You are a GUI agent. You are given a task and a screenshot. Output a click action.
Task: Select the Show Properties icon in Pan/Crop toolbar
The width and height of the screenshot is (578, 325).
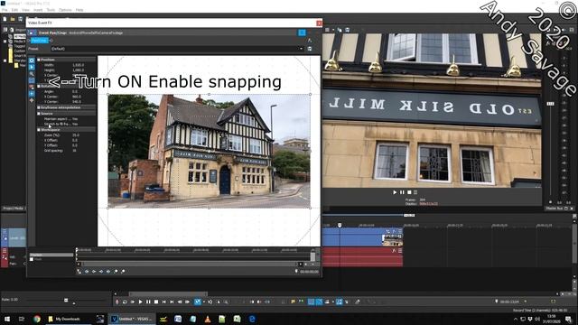(32, 60)
